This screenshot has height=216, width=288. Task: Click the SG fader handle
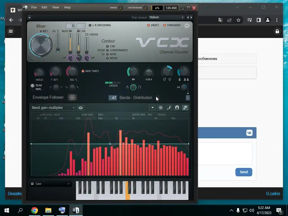point(58,50)
